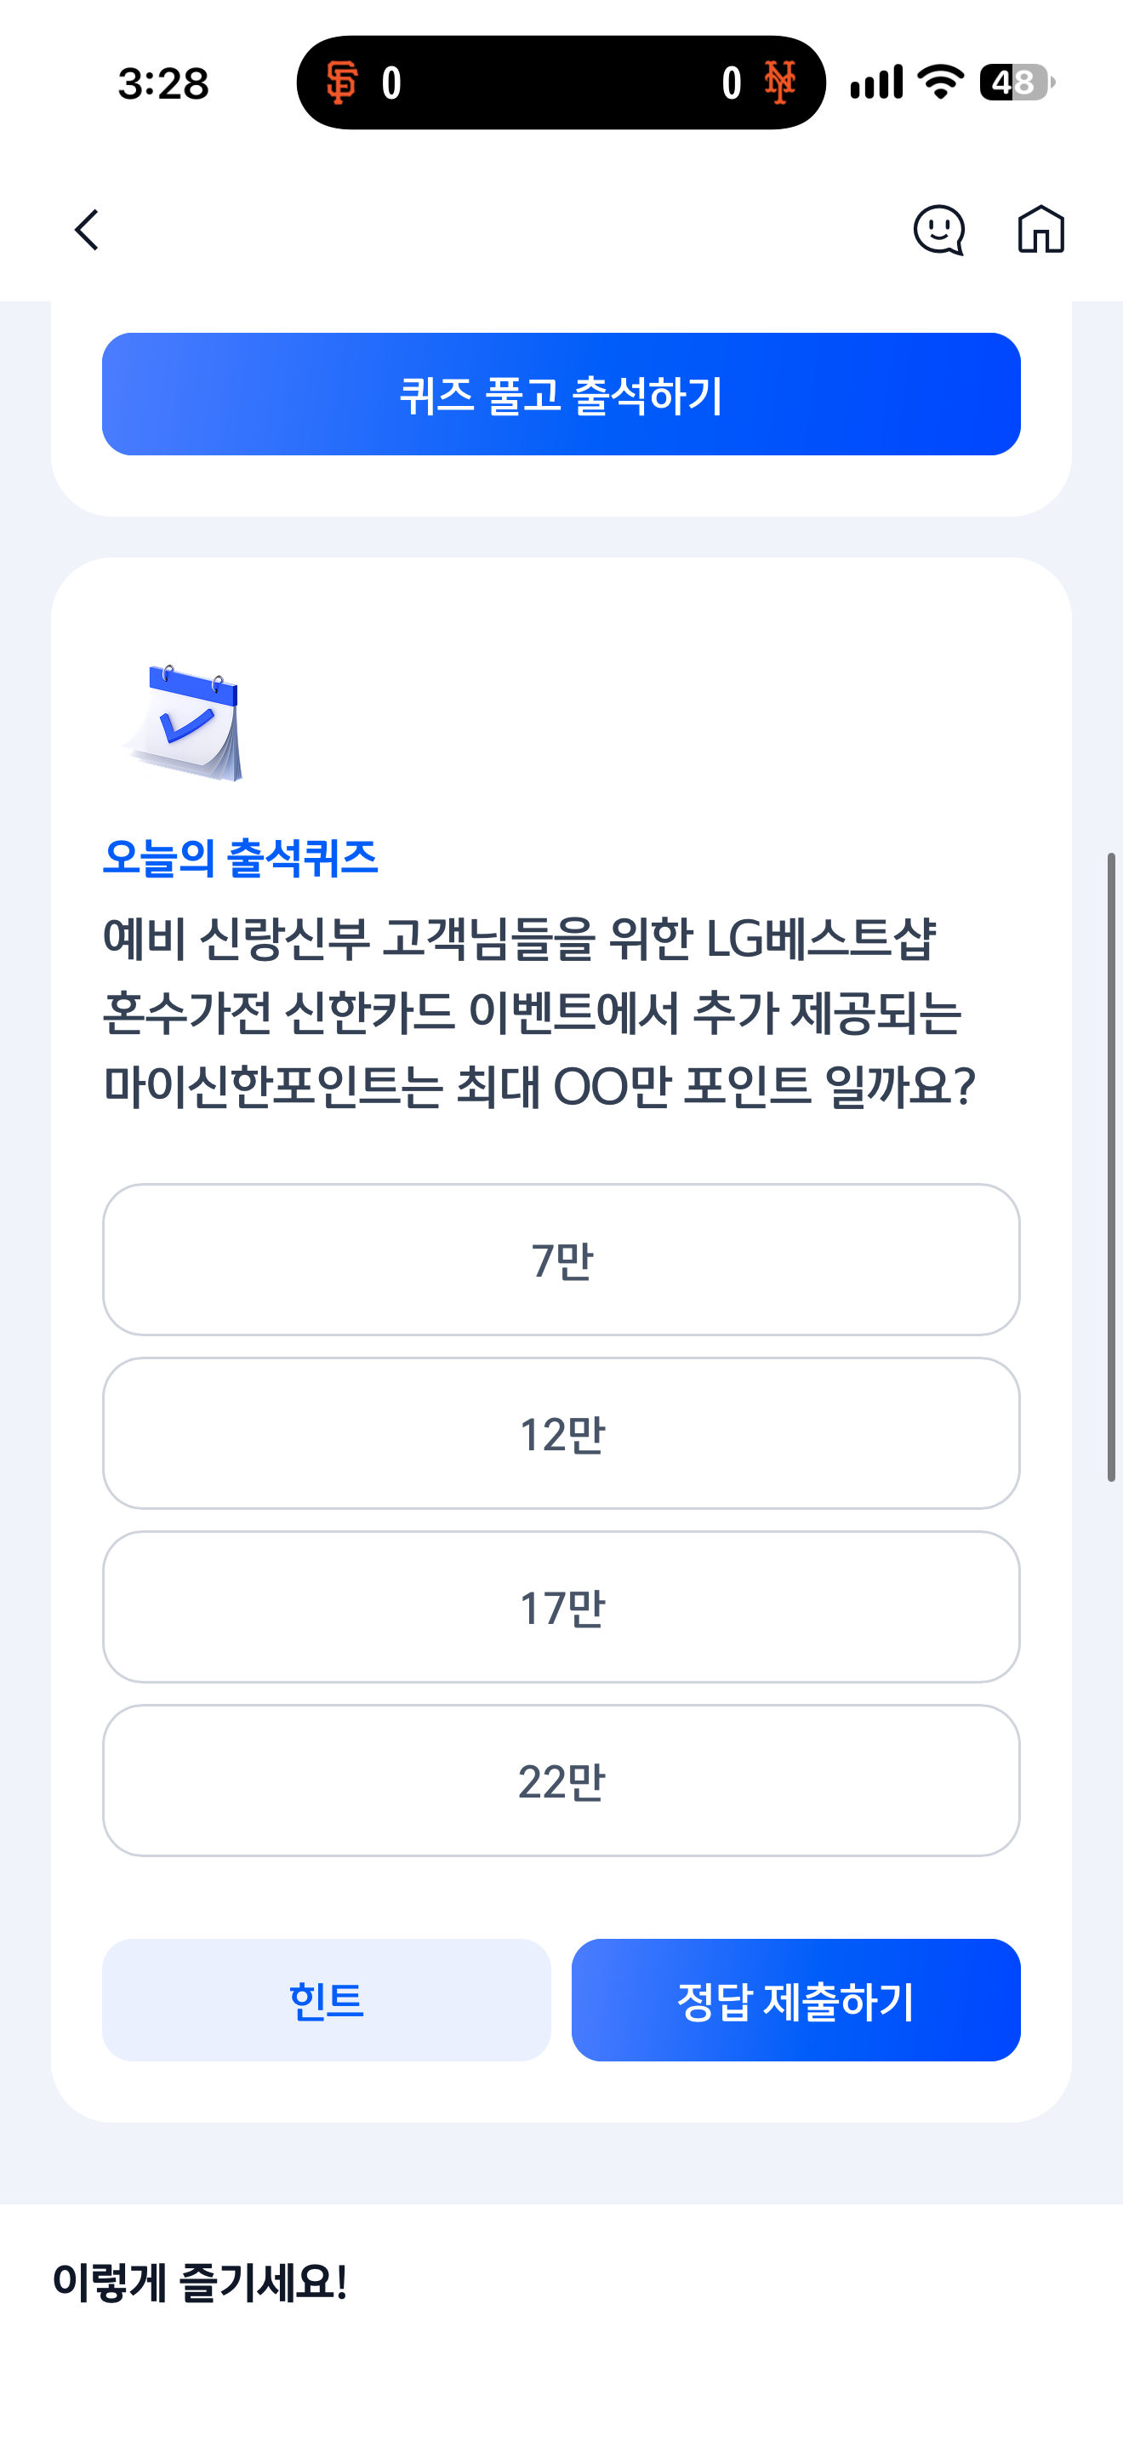Viewport: 1123px width, 2441px height.
Task: Select the 7만 answer option
Action: click(x=561, y=1260)
